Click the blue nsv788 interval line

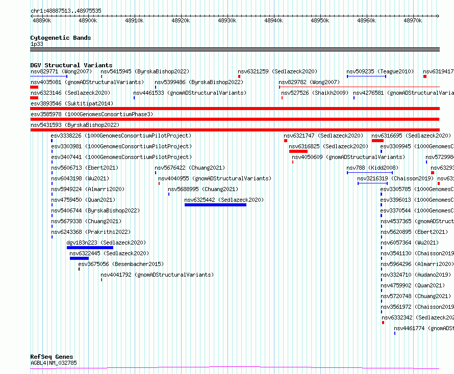click(x=370, y=173)
